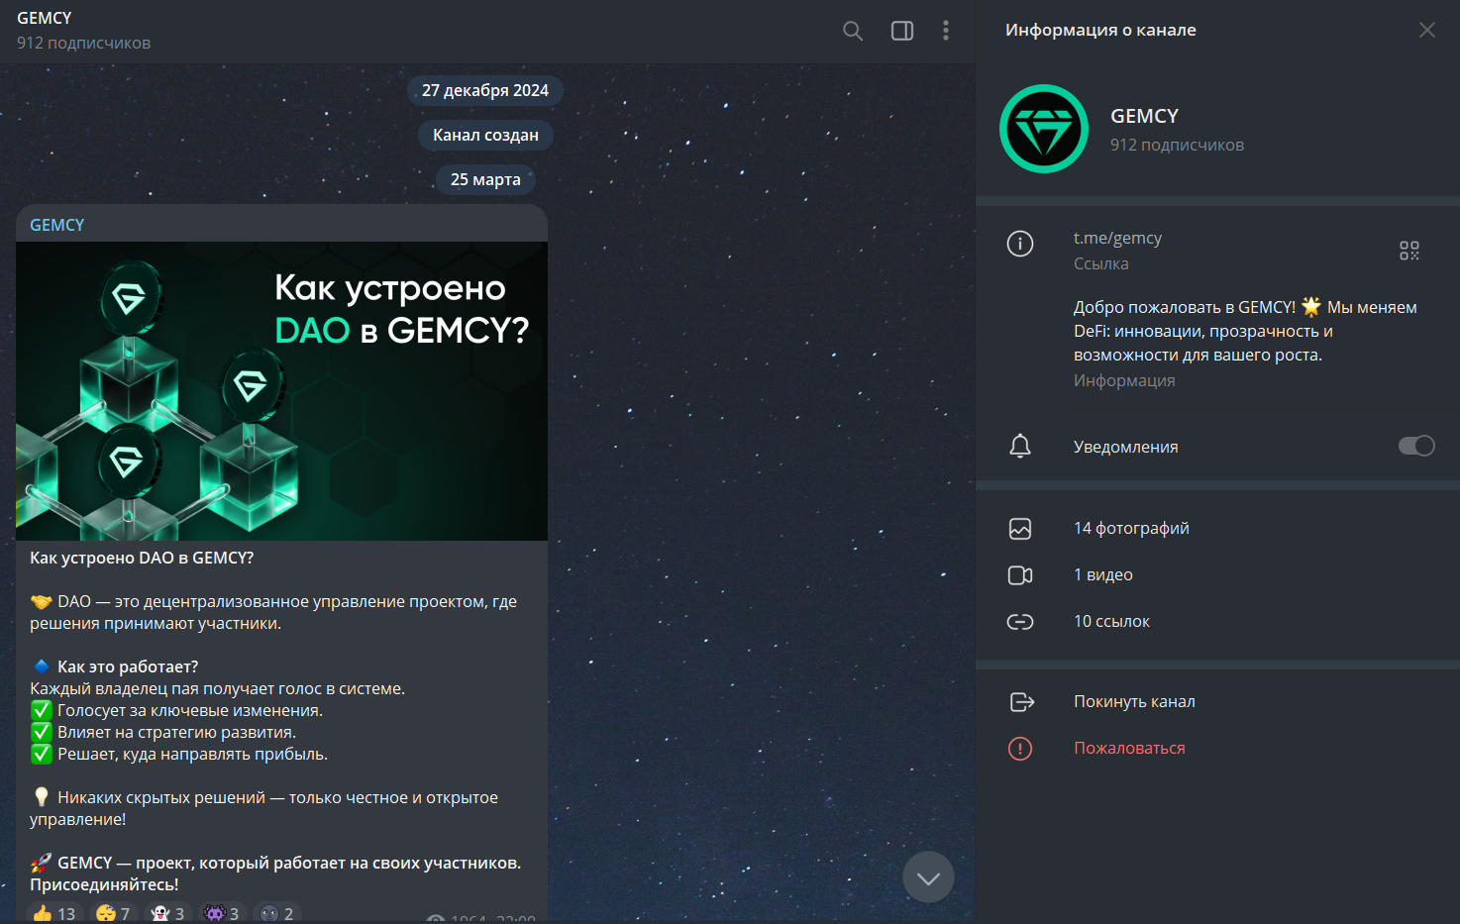
Task: Show QR code for channel link
Action: pyautogui.click(x=1409, y=251)
